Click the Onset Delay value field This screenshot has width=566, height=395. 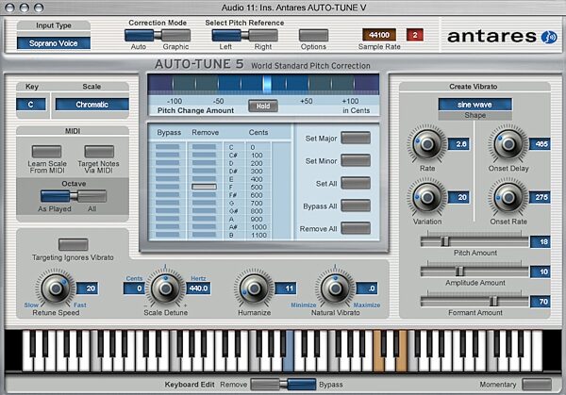[540, 144]
